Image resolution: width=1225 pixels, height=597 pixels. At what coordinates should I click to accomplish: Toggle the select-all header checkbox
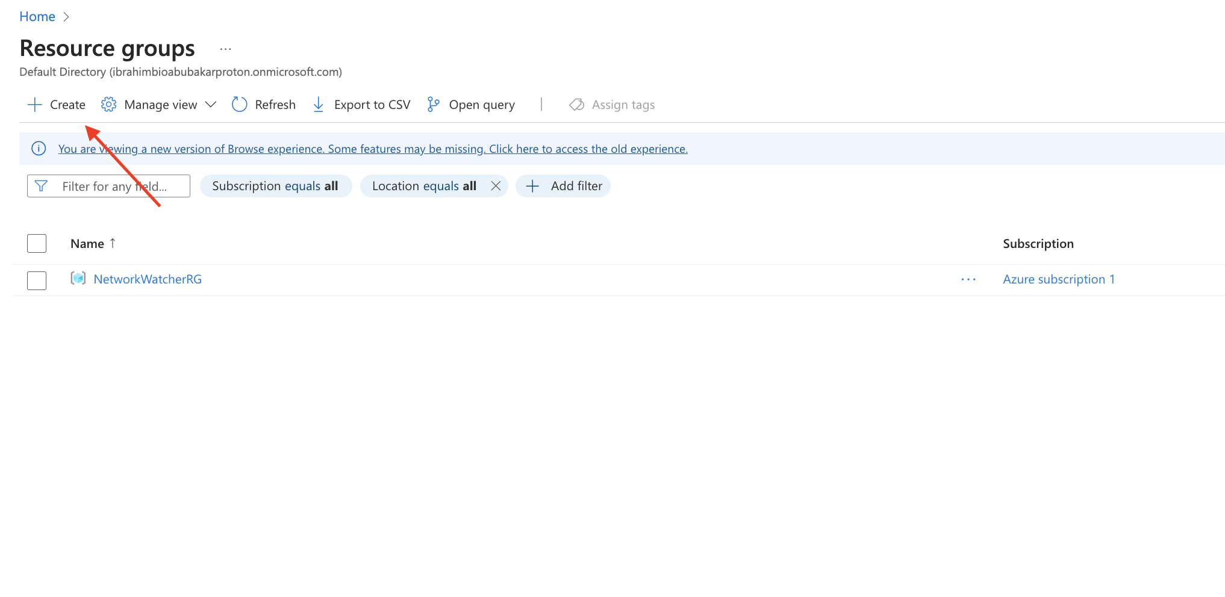pos(37,244)
